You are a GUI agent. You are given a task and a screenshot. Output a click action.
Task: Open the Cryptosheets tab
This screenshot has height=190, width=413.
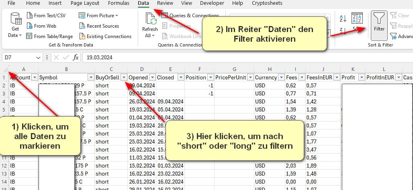point(267,3)
